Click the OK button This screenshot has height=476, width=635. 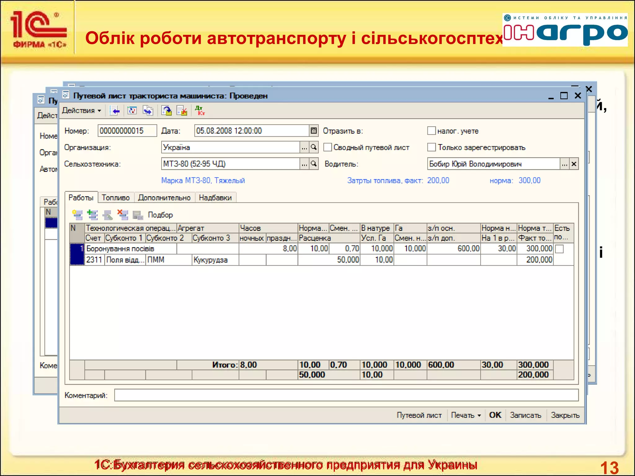coord(495,415)
